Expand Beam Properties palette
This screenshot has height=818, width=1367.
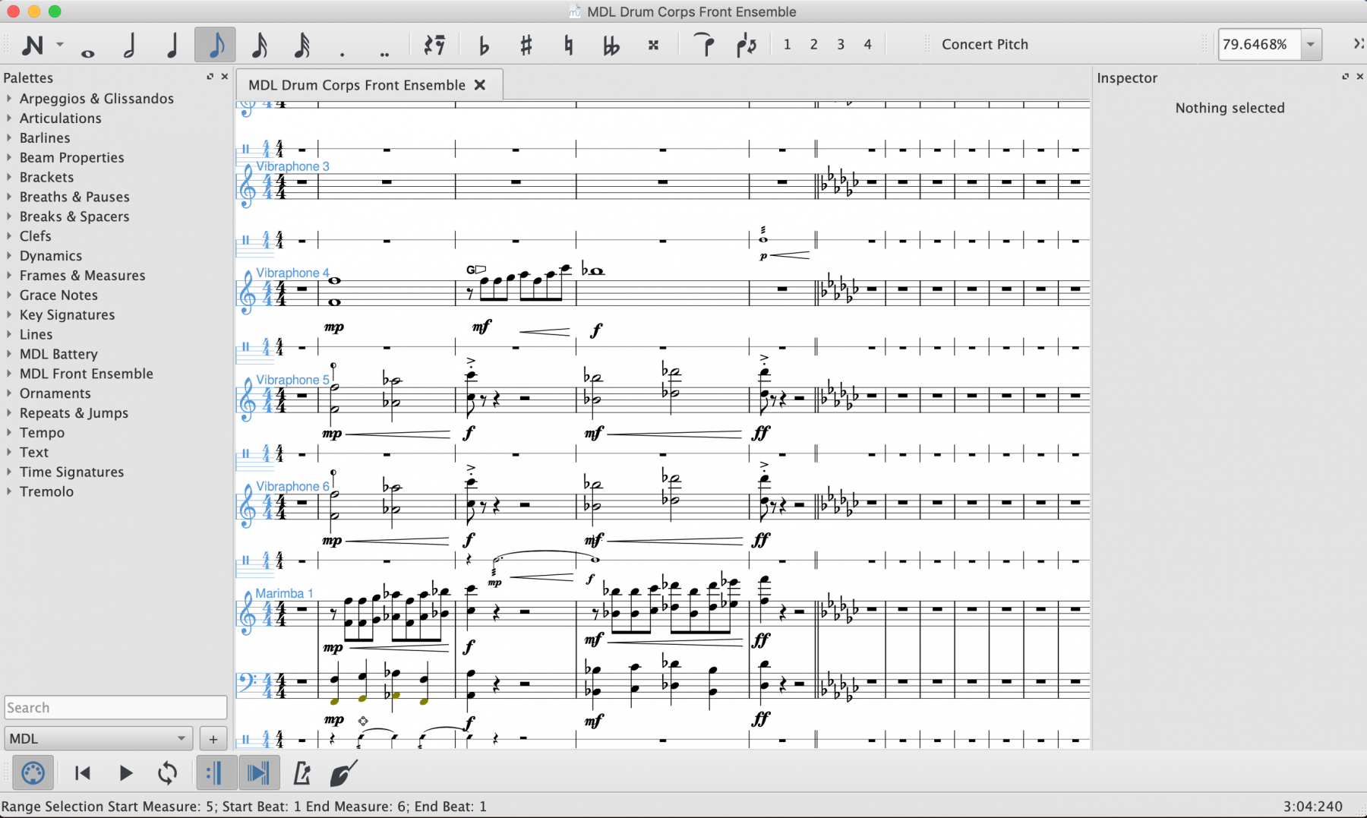(x=9, y=157)
